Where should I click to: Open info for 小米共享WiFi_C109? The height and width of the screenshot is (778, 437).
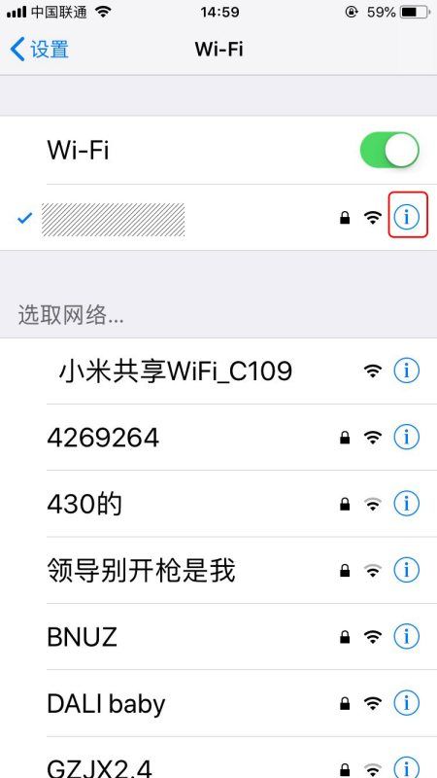407,371
